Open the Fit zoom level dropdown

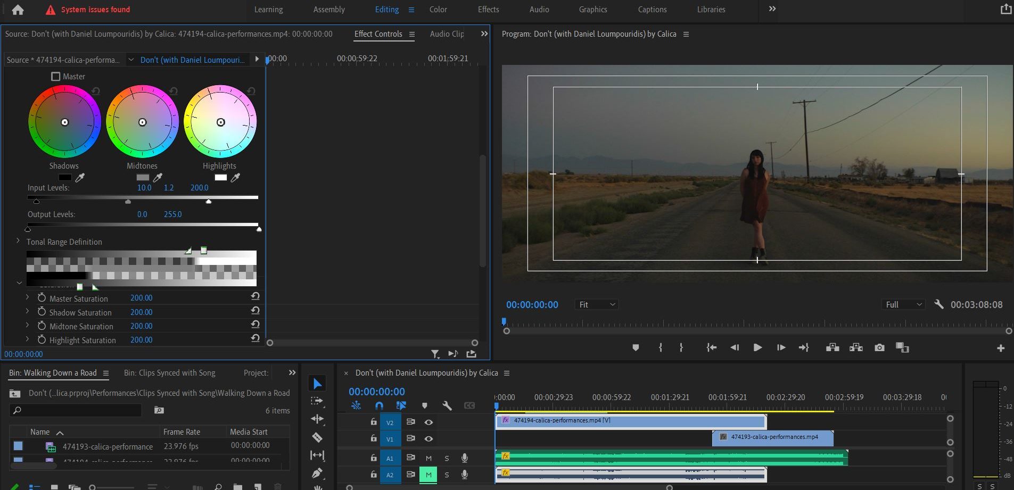click(596, 304)
